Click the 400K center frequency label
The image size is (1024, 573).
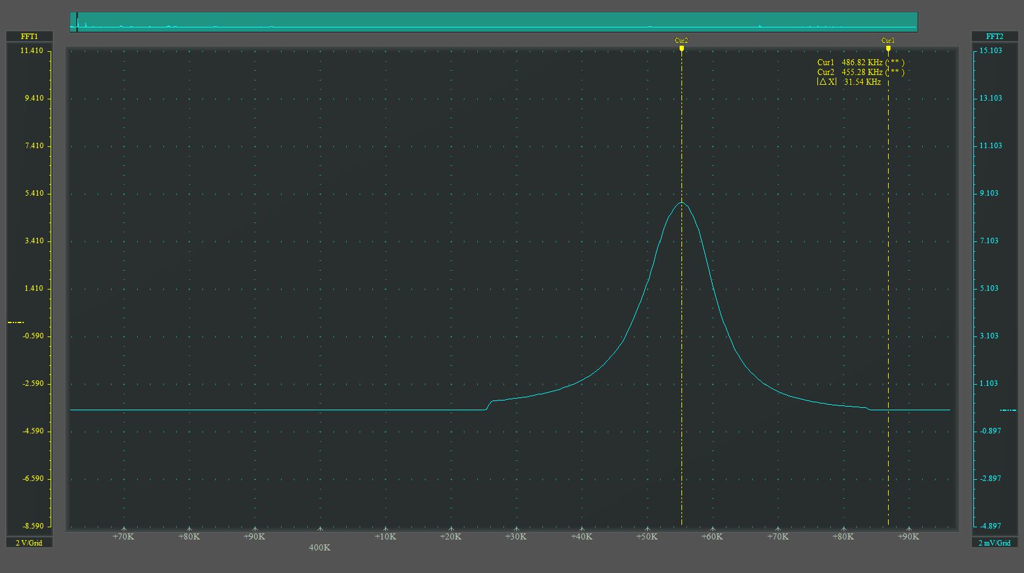pyautogui.click(x=319, y=547)
